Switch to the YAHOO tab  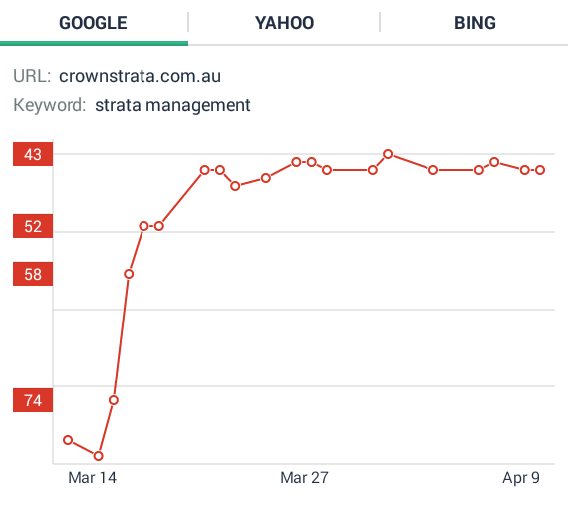(284, 23)
